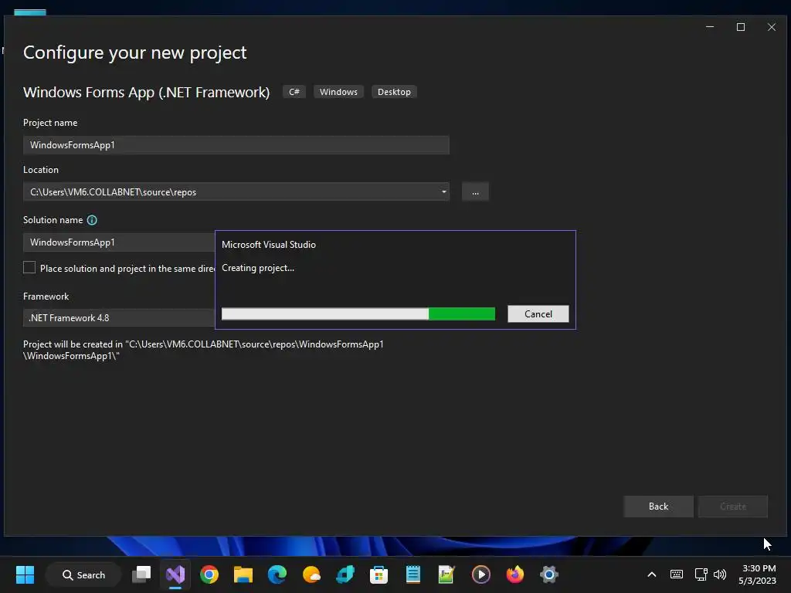Minimize the Visual Studio dialog window
The width and height of the screenshot is (791, 593).
click(710, 27)
